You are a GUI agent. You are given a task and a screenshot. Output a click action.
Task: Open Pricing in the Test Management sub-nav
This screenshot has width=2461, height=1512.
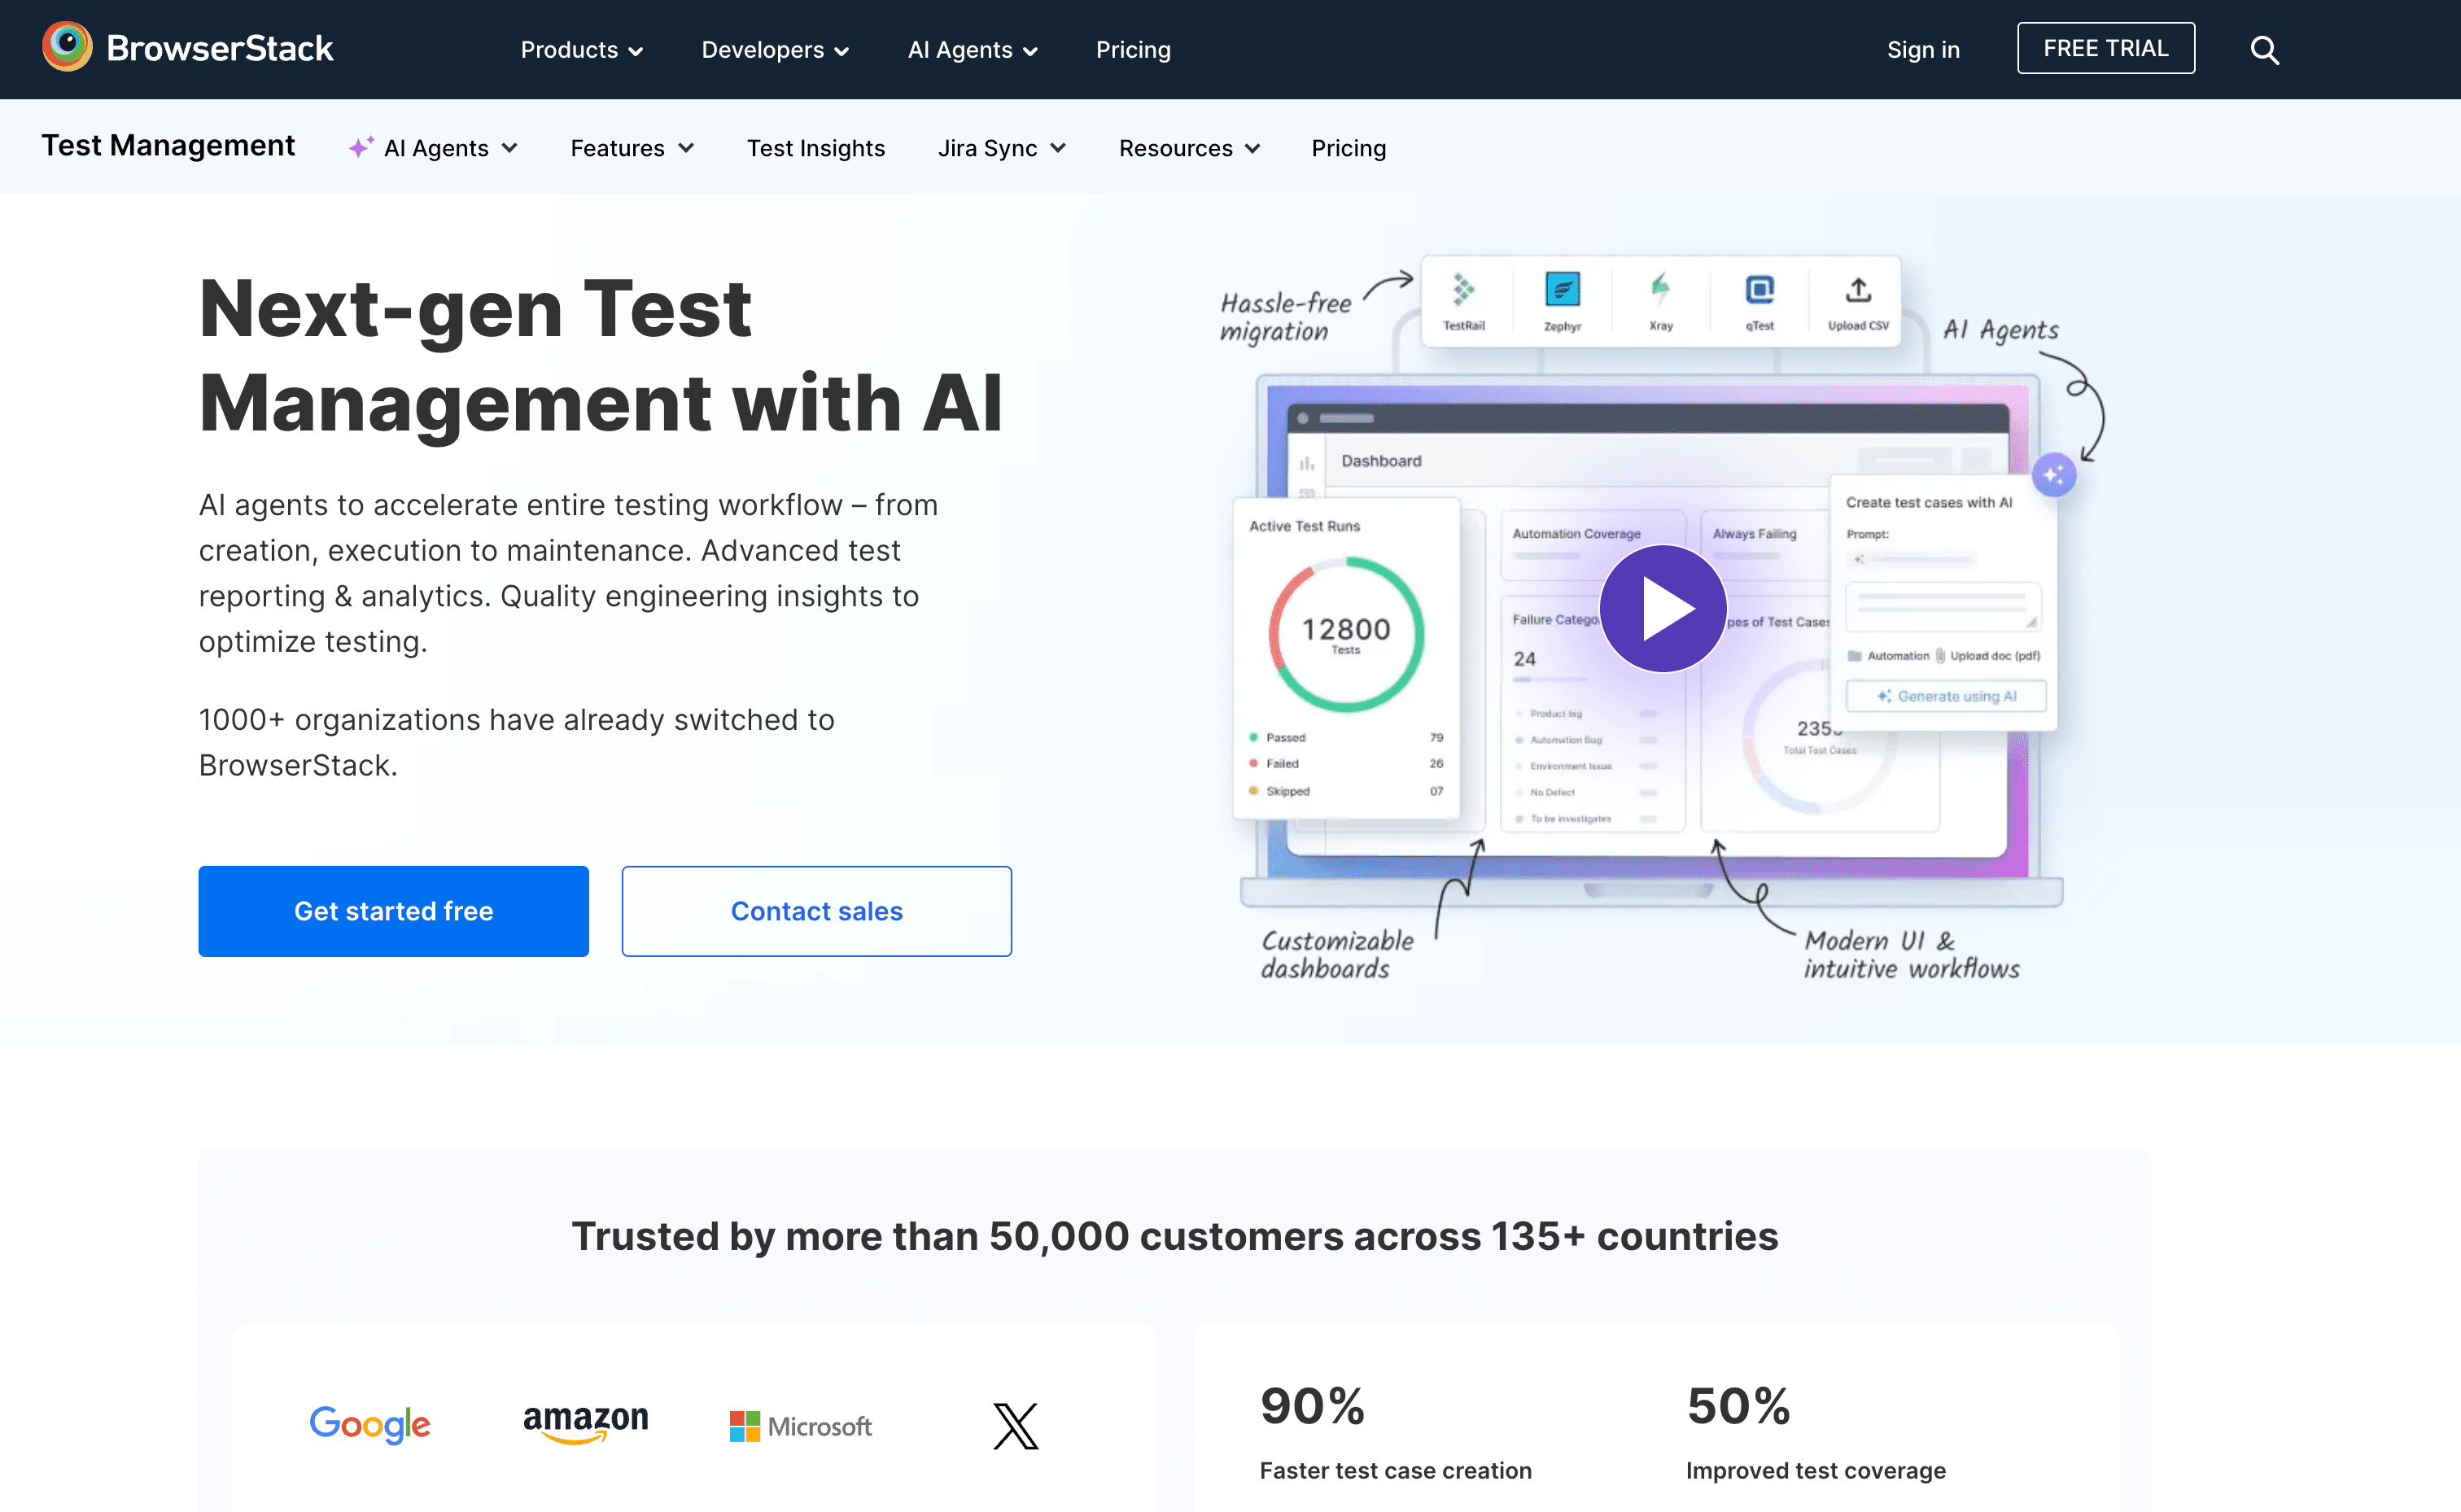1348,148
